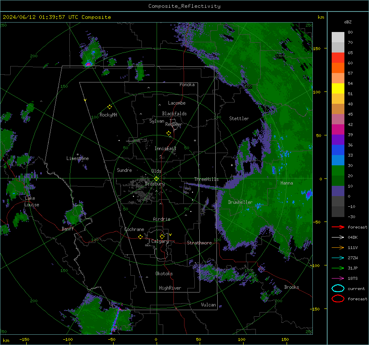Click the 150 tick on right axis
This screenshot has width=369, height=345.
coord(317,48)
